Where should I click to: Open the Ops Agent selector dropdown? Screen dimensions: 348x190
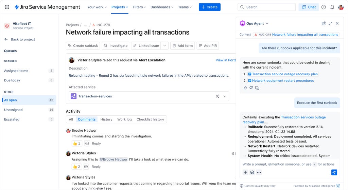(267, 23)
